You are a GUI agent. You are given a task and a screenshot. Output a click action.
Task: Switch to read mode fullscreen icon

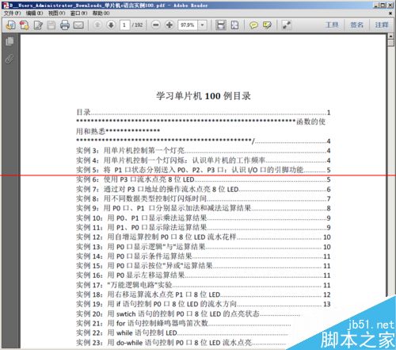pyautogui.click(x=287, y=25)
